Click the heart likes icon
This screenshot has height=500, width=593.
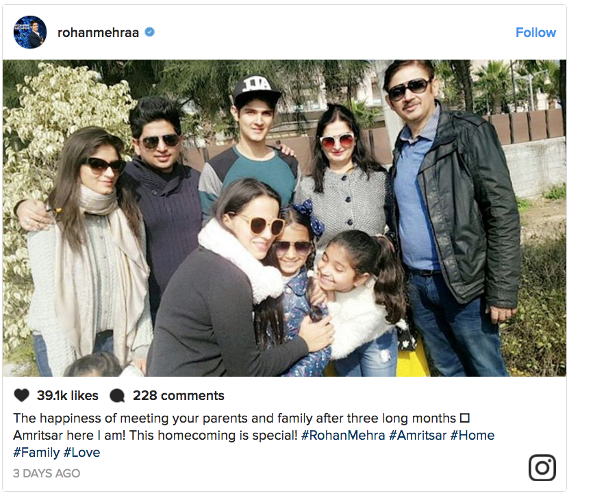point(21,395)
